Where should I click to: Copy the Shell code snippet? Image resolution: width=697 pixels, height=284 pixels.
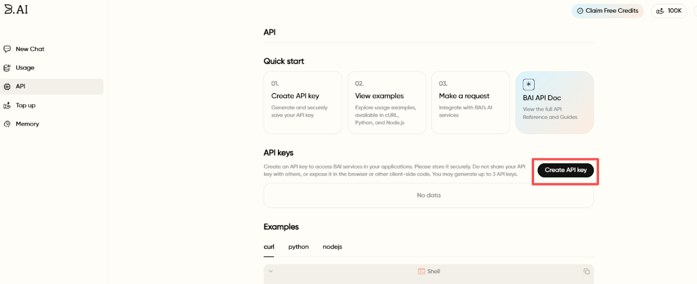coord(586,271)
